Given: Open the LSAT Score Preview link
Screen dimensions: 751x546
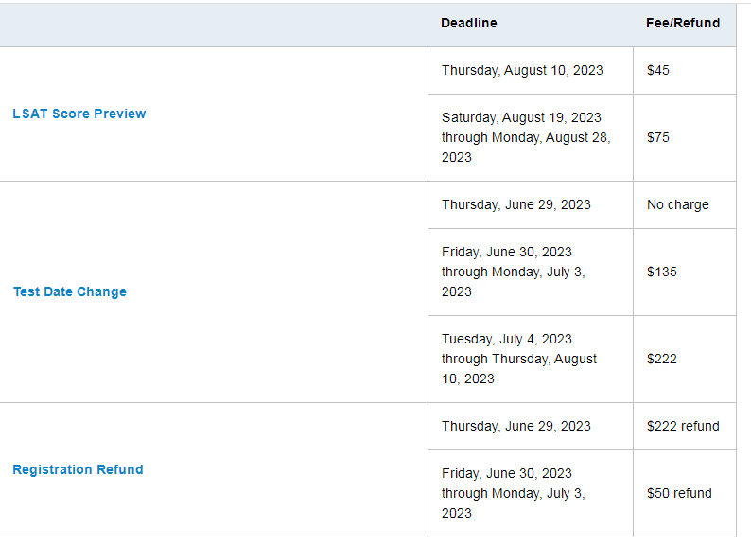Looking at the screenshot, I should click(79, 114).
